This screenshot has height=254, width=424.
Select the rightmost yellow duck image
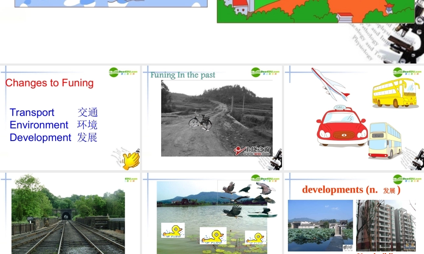256,237
